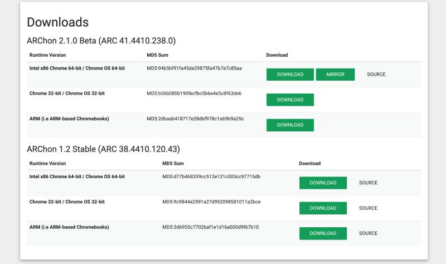Click Chrome 32-bit row label under ARChon 1.2

tap(67, 202)
